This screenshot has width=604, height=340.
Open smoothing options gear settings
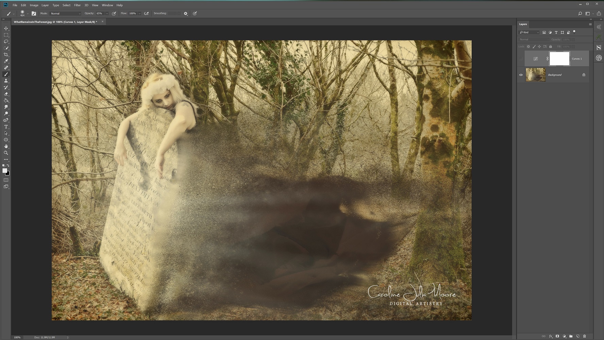point(186,14)
